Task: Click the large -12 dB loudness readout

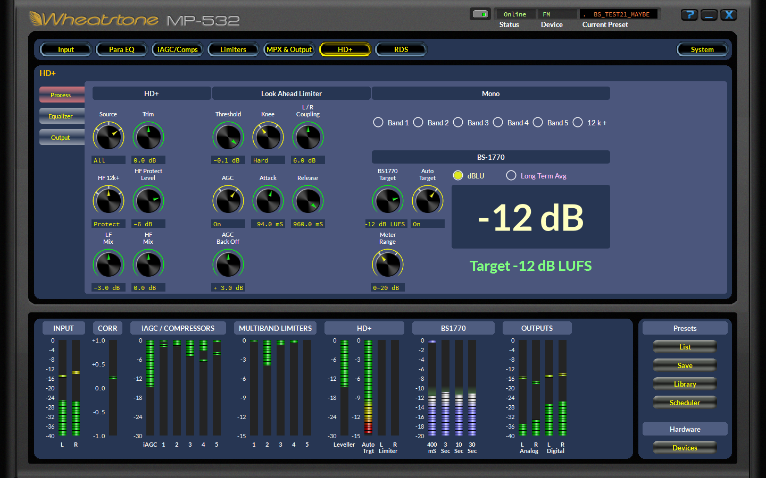Action: [x=531, y=217]
